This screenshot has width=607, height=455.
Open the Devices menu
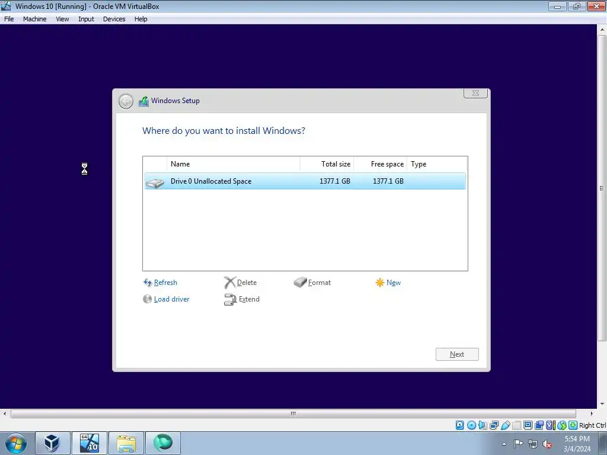click(x=114, y=19)
